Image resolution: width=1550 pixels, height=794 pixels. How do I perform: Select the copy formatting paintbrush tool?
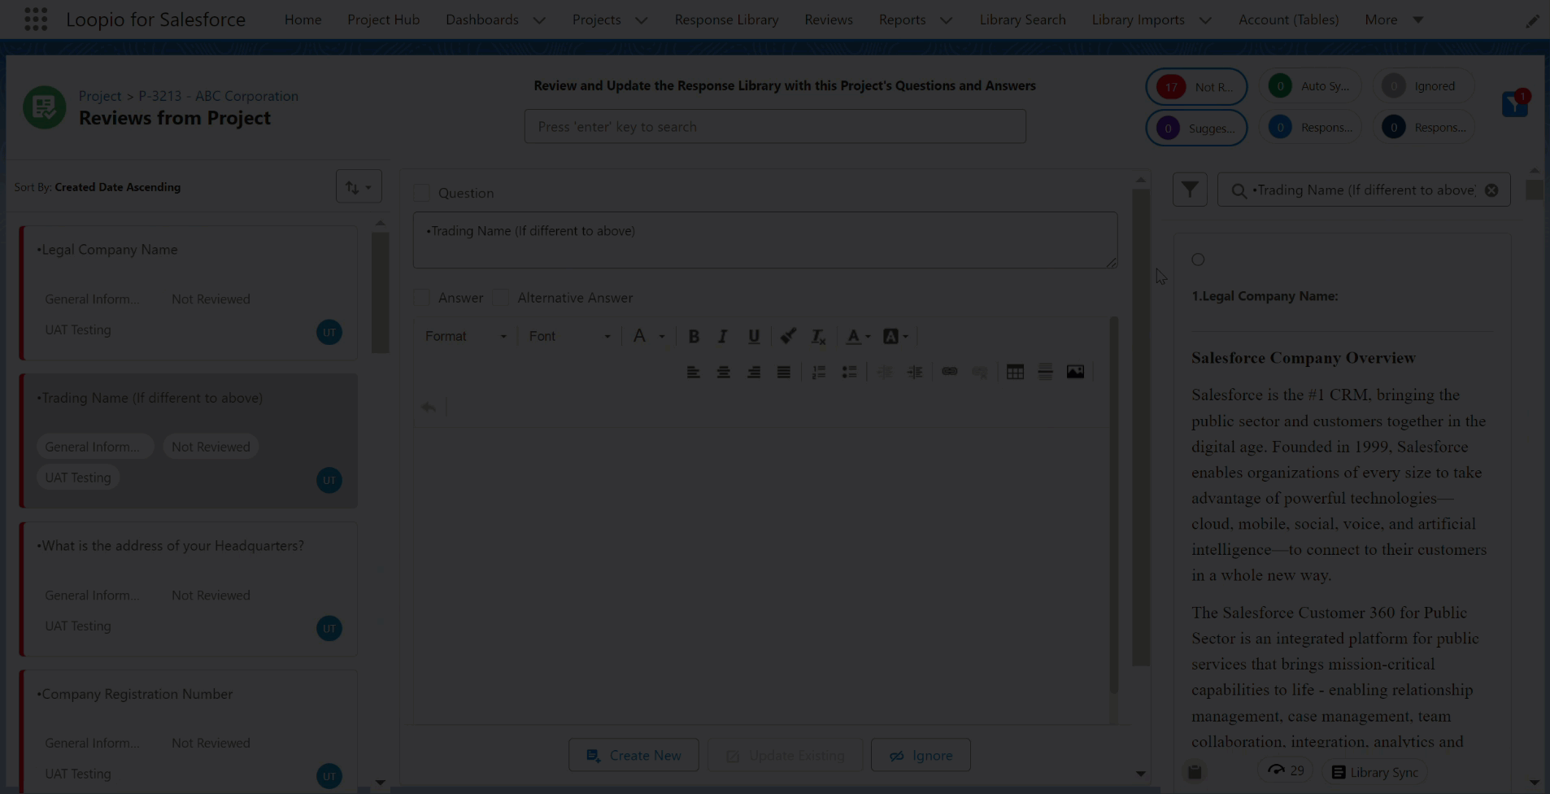(x=788, y=336)
